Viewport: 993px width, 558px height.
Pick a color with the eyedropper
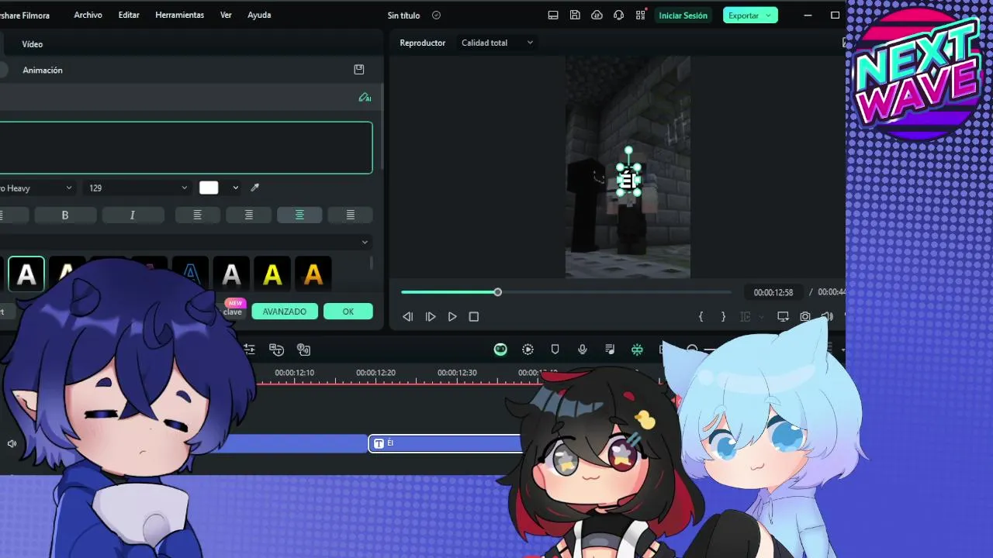tap(254, 188)
